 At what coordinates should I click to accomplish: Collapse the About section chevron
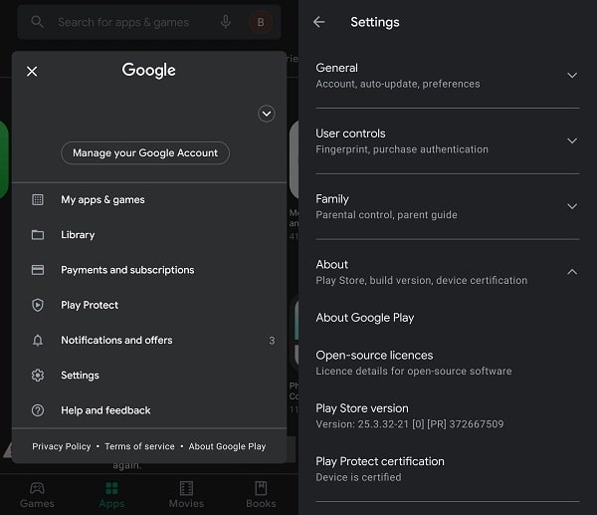(x=572, y=272)
